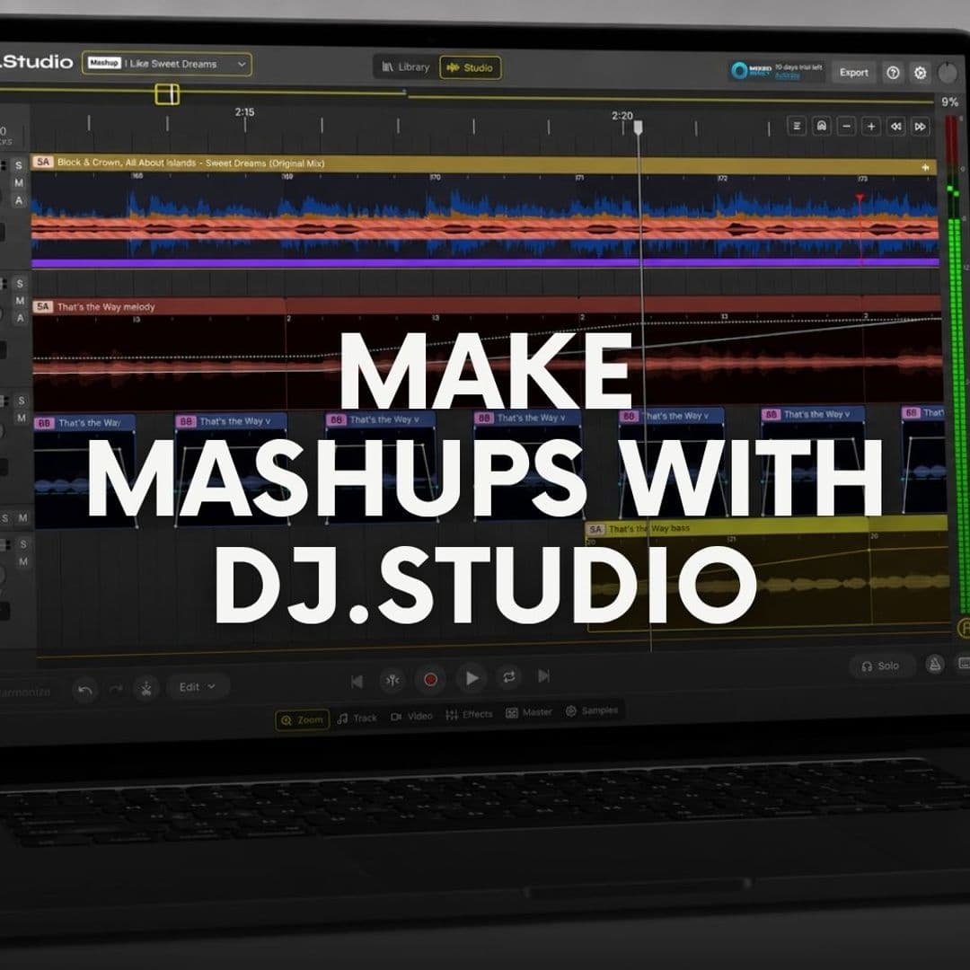
Task: Undo the last action
Action: pos(85,689)
